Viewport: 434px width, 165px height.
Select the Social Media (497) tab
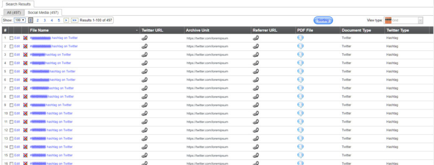pos(43,13)
